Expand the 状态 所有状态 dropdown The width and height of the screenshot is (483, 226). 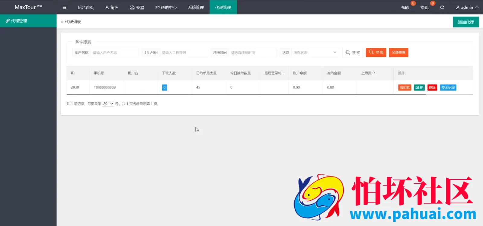tap(315, 53)
